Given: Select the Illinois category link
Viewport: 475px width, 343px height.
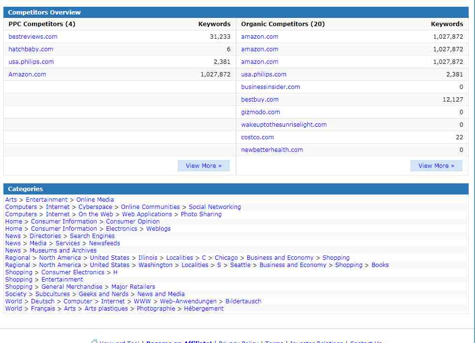Looking at the screenshot, I should tap(148, 258).
